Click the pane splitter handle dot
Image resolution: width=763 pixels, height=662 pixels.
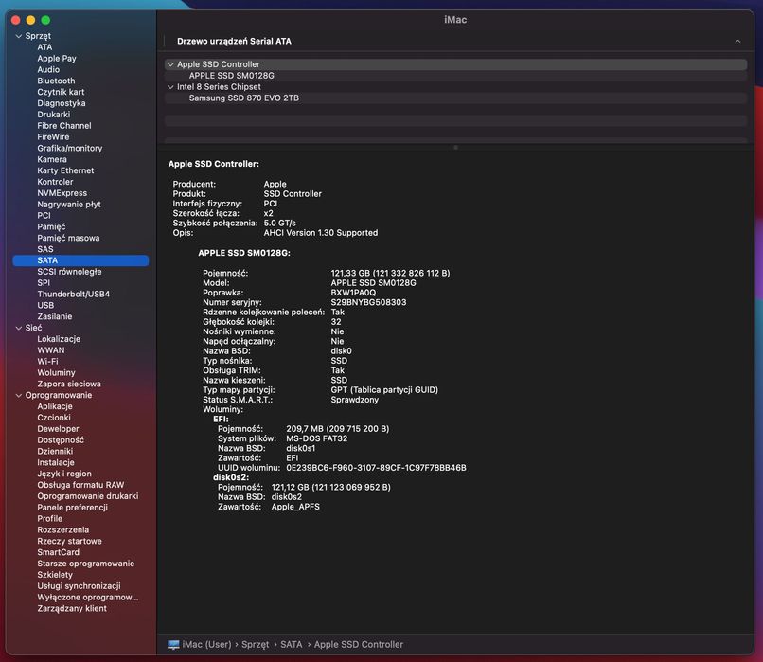pyautogui.click(x=455, y=147)
